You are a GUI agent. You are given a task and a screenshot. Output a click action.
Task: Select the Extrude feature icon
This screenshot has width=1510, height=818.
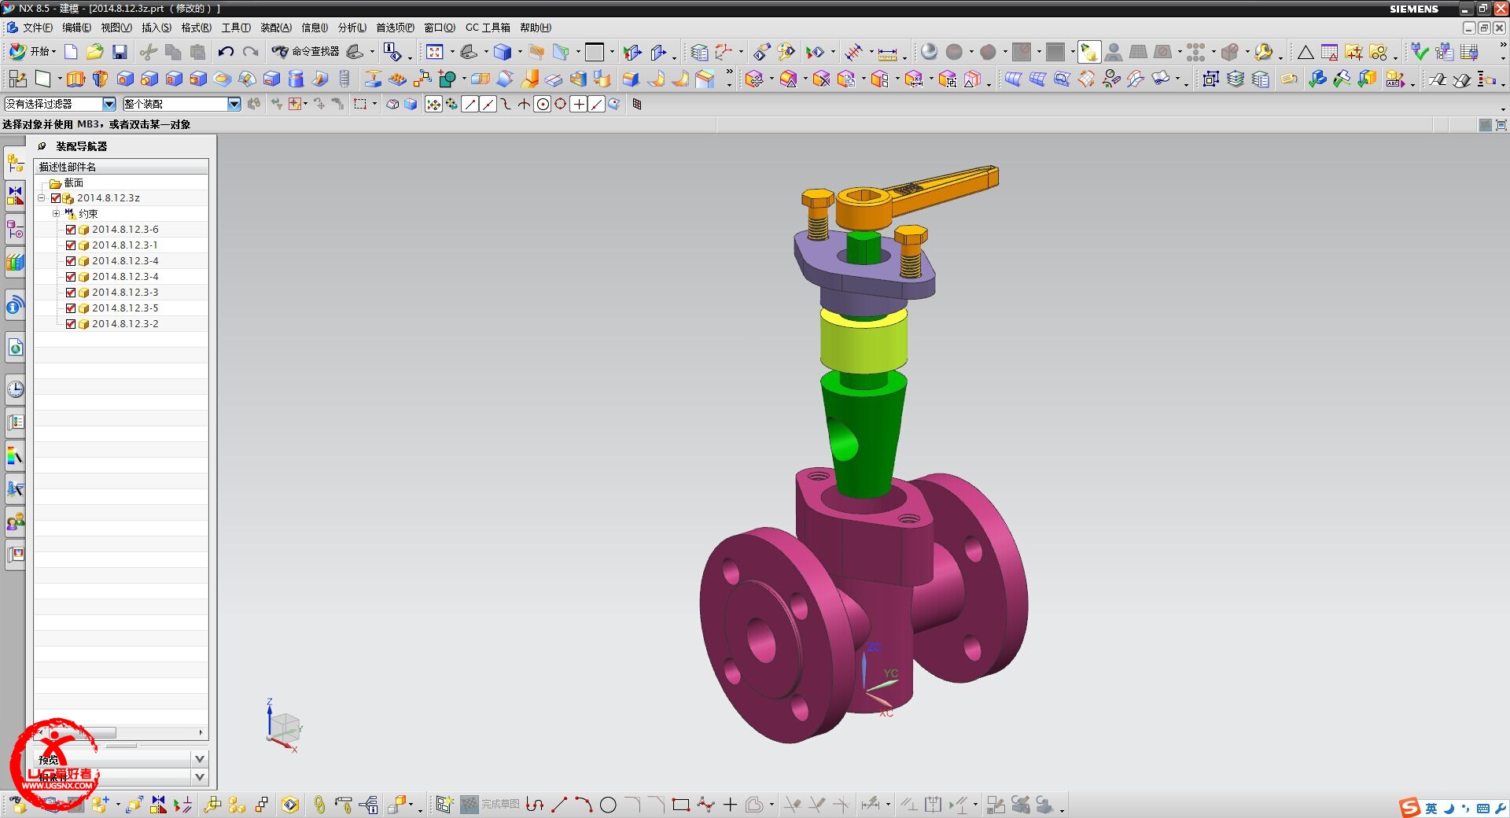point(75,79)
